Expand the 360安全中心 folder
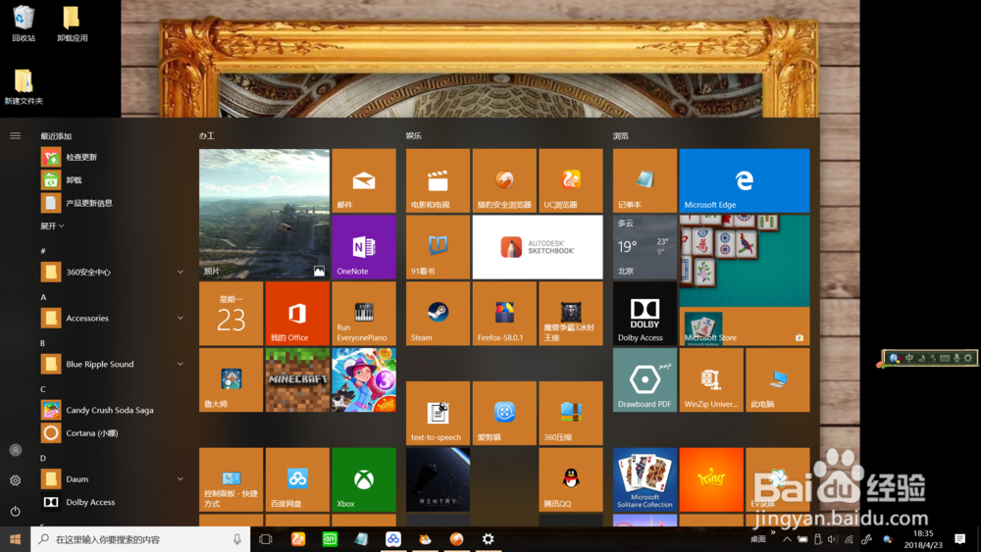 pos(113,272)
